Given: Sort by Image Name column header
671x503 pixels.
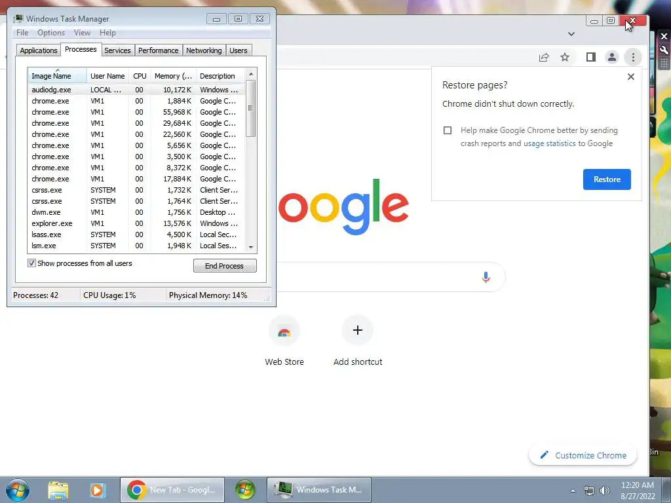Looking at the screenshot, I should [x=58, y=76].
